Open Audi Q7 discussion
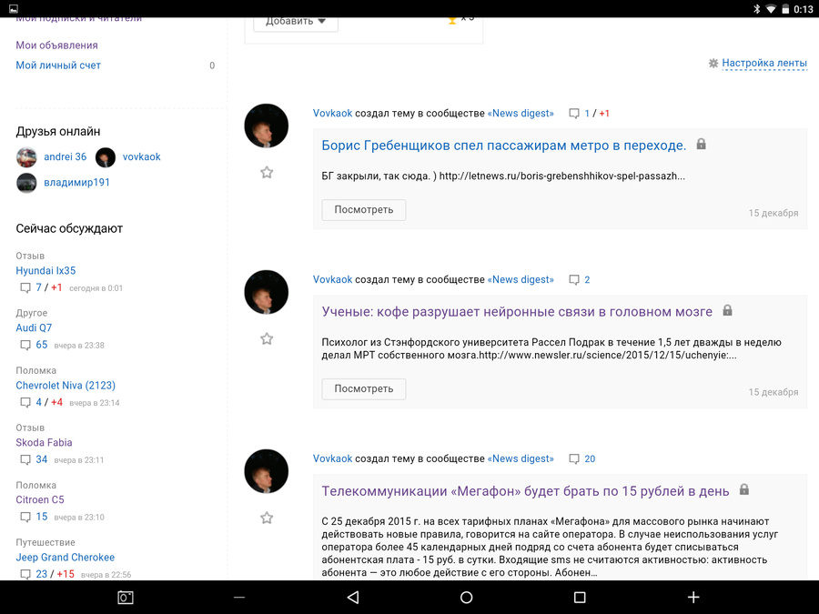819x614 pixels. (x=34, y=327)
